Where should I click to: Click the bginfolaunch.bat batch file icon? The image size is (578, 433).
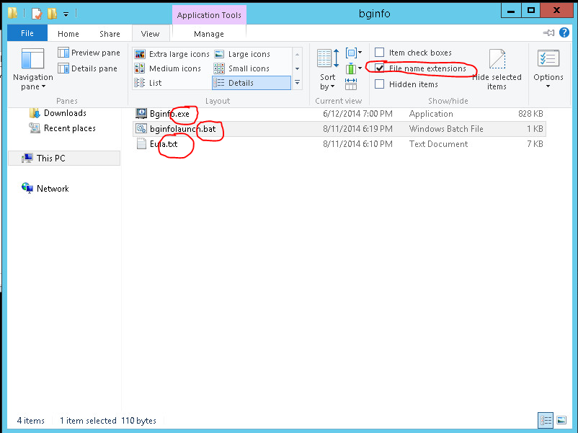pyautogui.click(x=141, y=128)
